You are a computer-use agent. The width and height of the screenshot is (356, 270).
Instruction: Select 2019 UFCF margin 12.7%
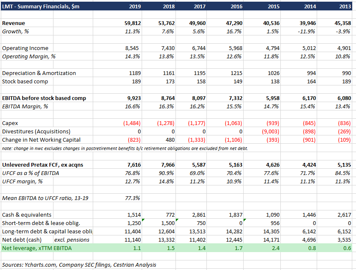[132, 182]
